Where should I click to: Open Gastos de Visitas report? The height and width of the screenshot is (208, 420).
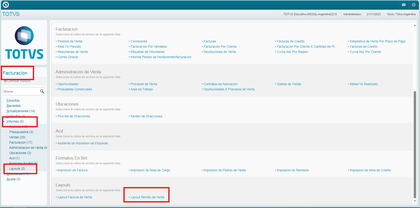[x=289, y=84]
